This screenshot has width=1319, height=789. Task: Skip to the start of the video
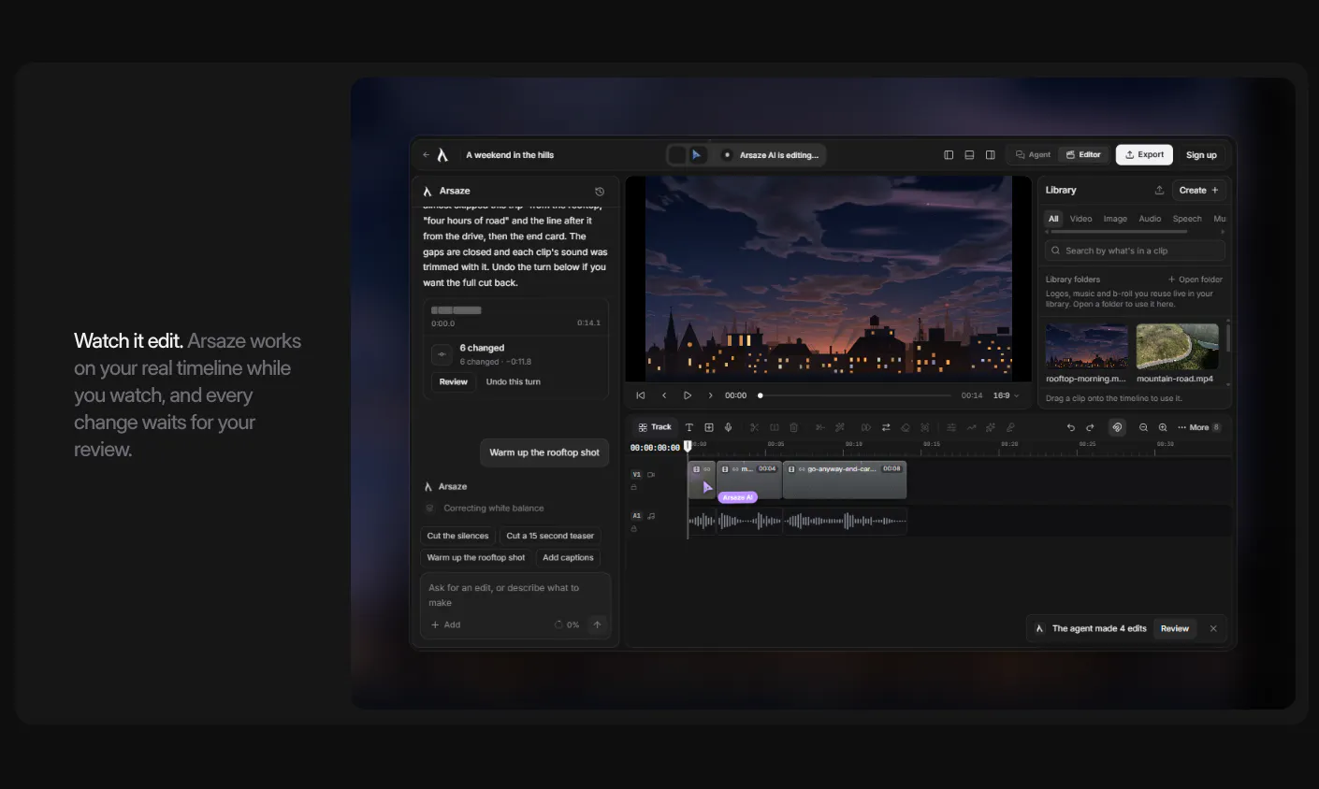tap(641, 395)
